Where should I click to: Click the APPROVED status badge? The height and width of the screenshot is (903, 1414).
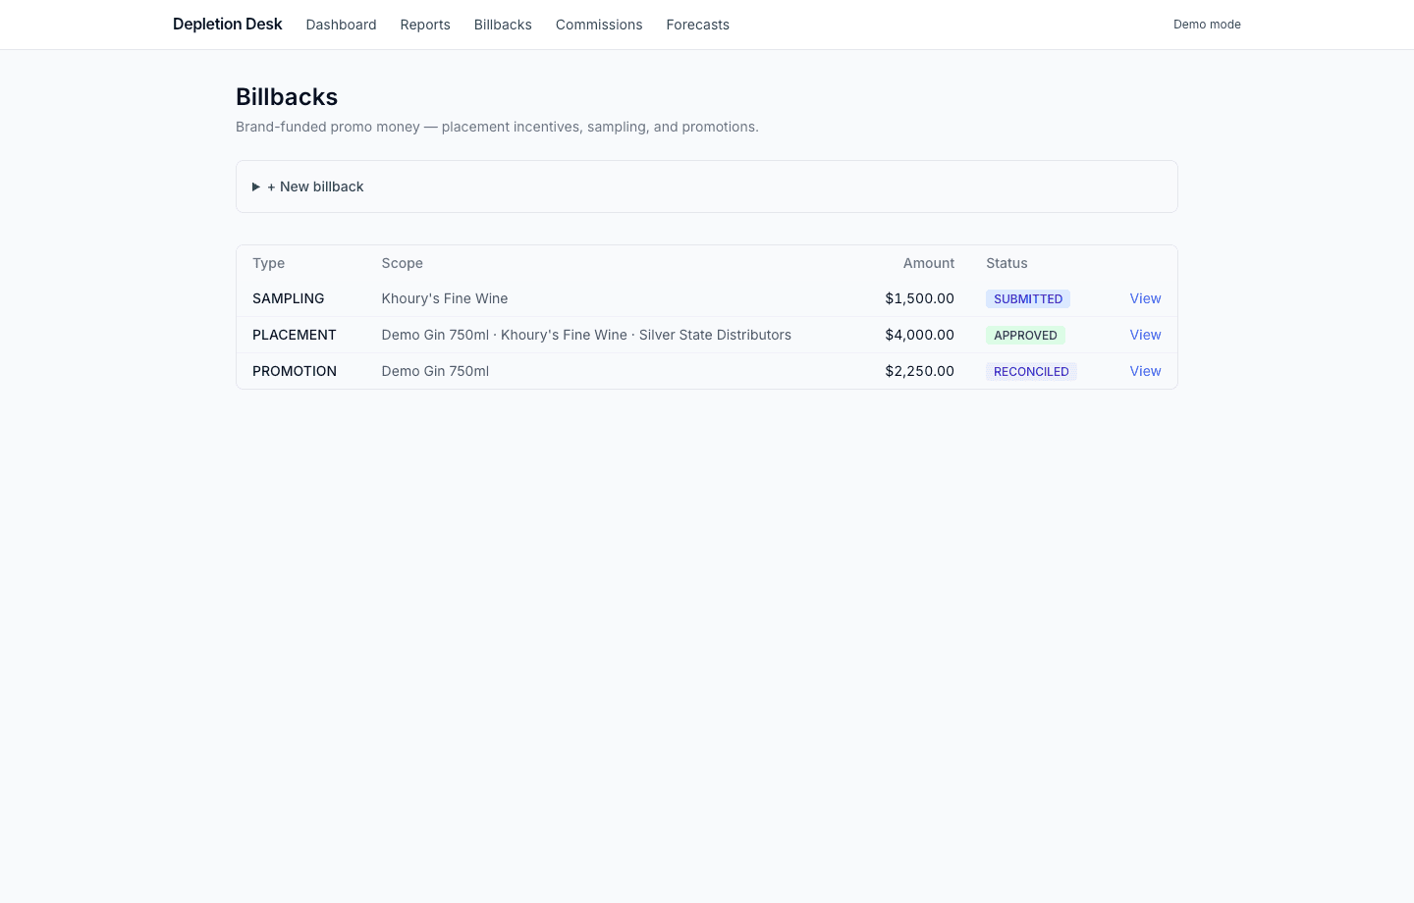1025,336
